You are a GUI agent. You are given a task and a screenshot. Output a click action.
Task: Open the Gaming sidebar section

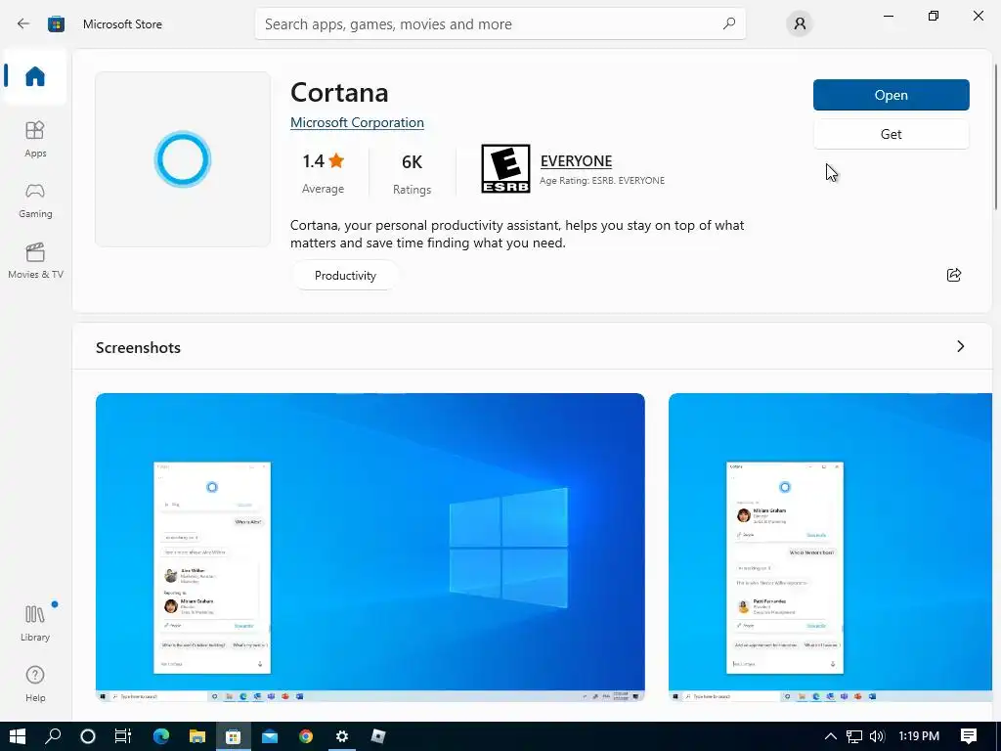[x=35, y=200]
